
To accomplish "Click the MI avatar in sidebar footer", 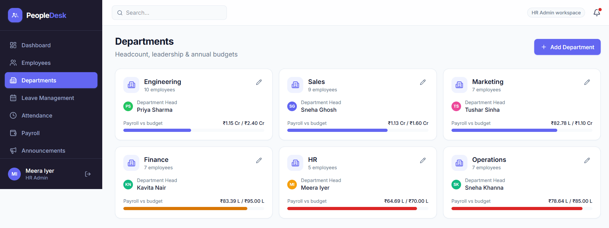I will pyautogui.click(x=14, y=174).
